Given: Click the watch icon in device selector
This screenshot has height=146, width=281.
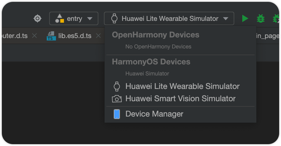Looking at the screenshot, I should coord(114,18).
